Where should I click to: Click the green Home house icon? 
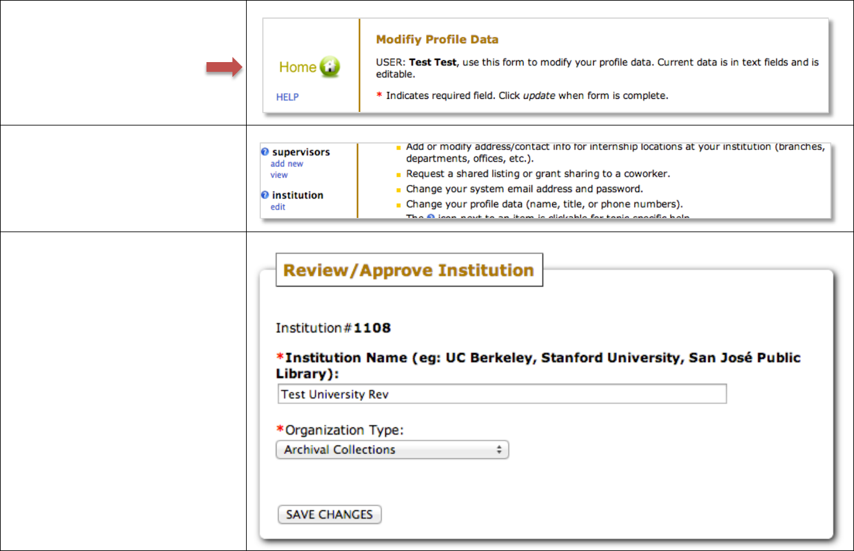coord(330,67)
